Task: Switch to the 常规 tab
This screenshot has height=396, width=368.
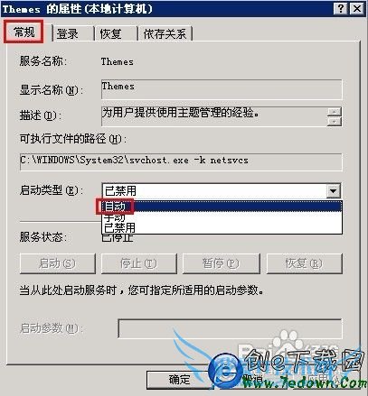Action: click(x=24, y=32)
